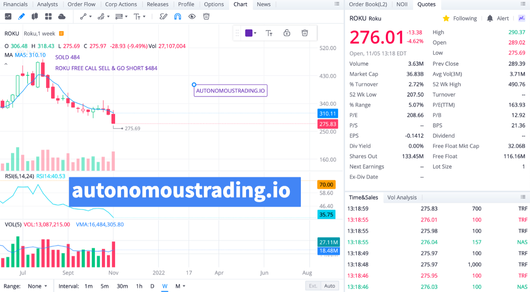Toggle the yellow Following star
Image resolution: width=530 pixels, height=292 pixels.
click(446, 18)
